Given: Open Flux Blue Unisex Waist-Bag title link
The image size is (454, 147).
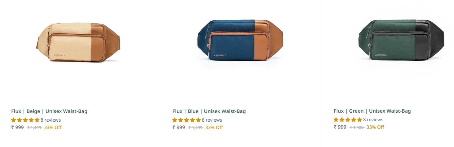Looking at the screenshot, I should coord(209,111).
